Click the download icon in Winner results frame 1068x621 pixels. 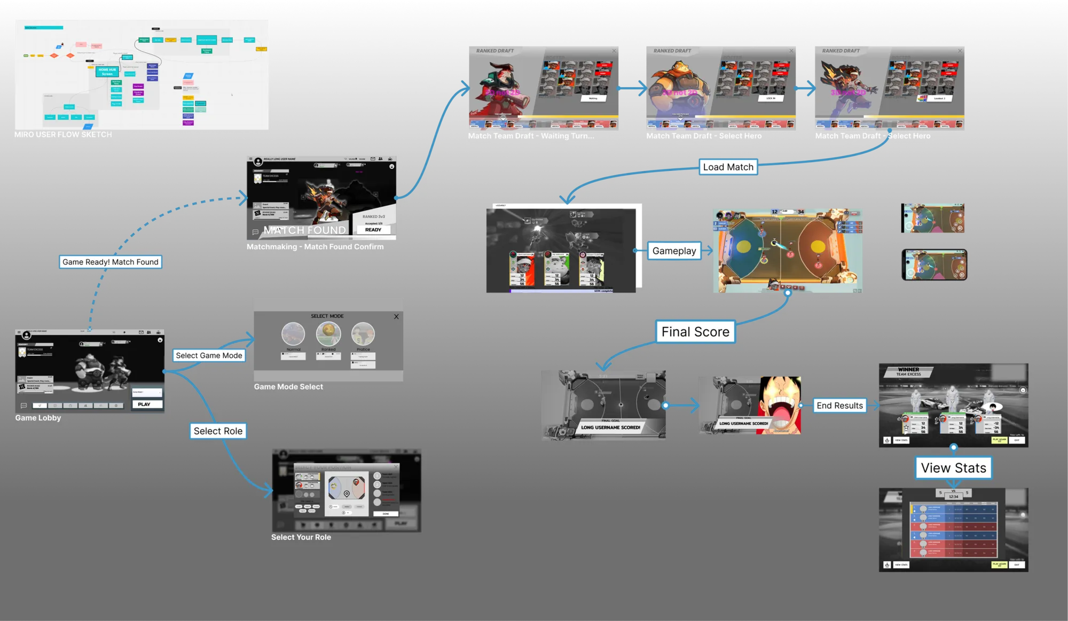(x=887, y=440)
